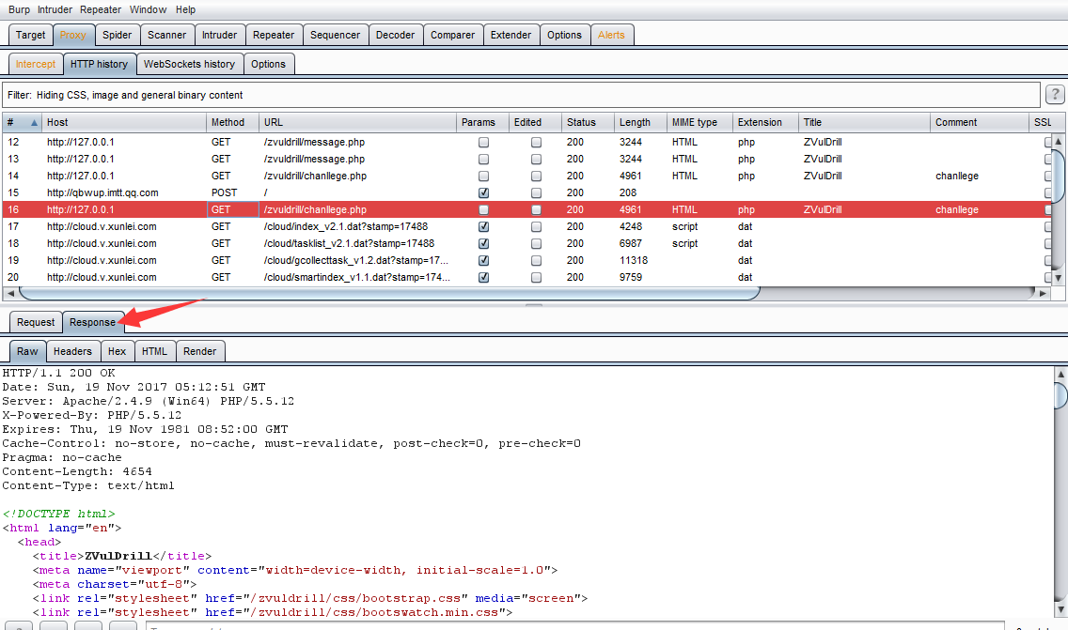Click the response pane vertical scrollbar thumb
Image resolution: width=1068 pixels, height=630 pixels.
1060,395
